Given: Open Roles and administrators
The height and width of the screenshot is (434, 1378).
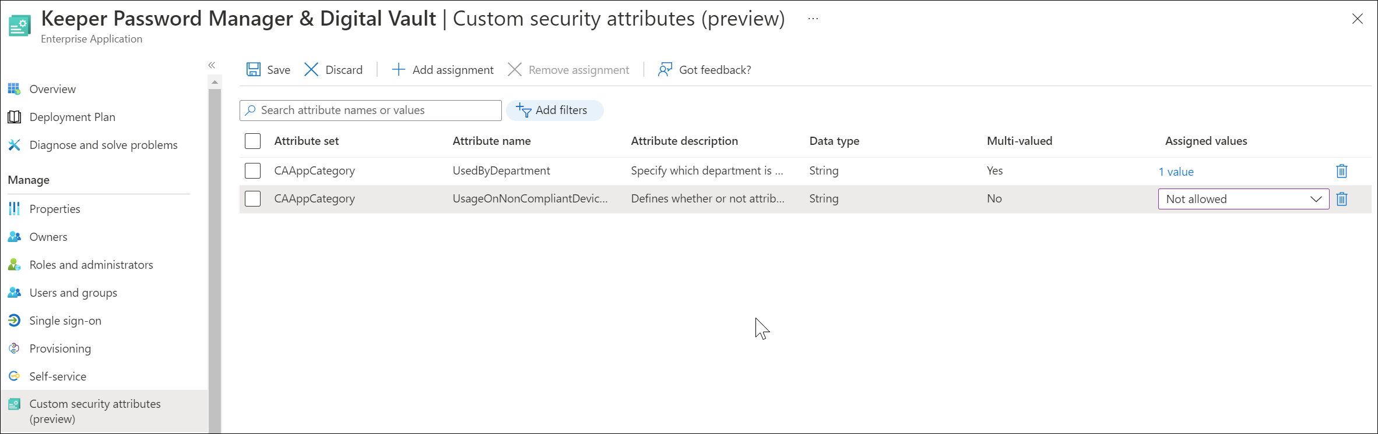Looking at the screenshot, I should pos(91,265).
